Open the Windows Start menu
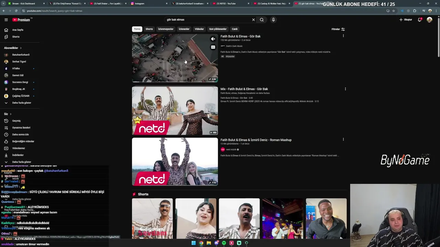The image size is (440, 247). tap(194, 243)
